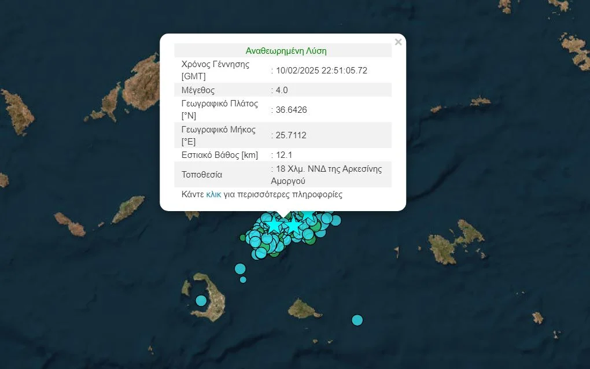590x369 pixels.
Task: Pick the small cyan circle just above Santorini
Action: coord(243,280)
